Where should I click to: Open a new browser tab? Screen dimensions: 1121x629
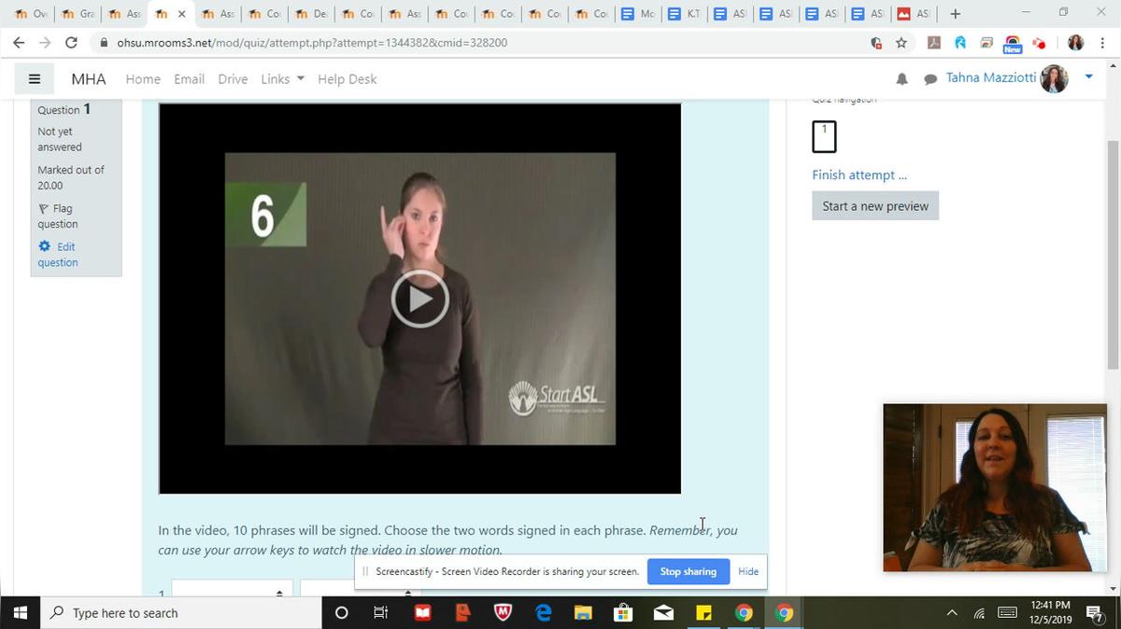click(x=955, y=14)
